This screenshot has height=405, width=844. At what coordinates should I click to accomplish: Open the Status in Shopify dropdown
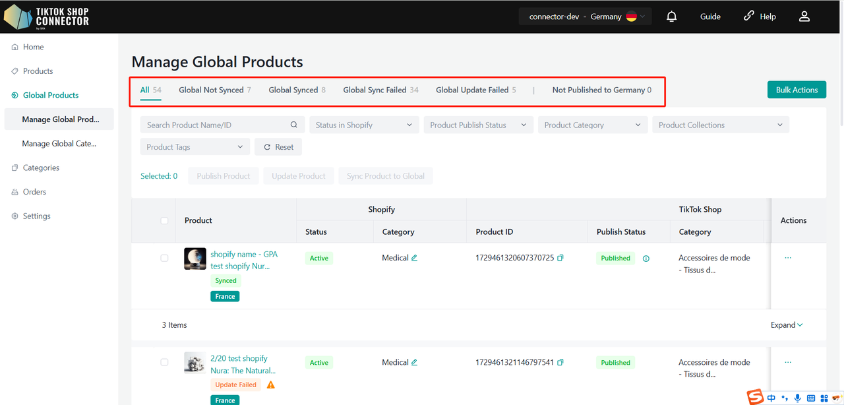click(x=363, y=125)
